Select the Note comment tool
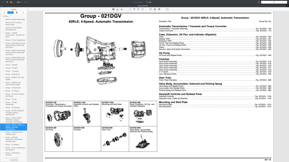Screen dimensions: 289x162 (x=151, y=9)
